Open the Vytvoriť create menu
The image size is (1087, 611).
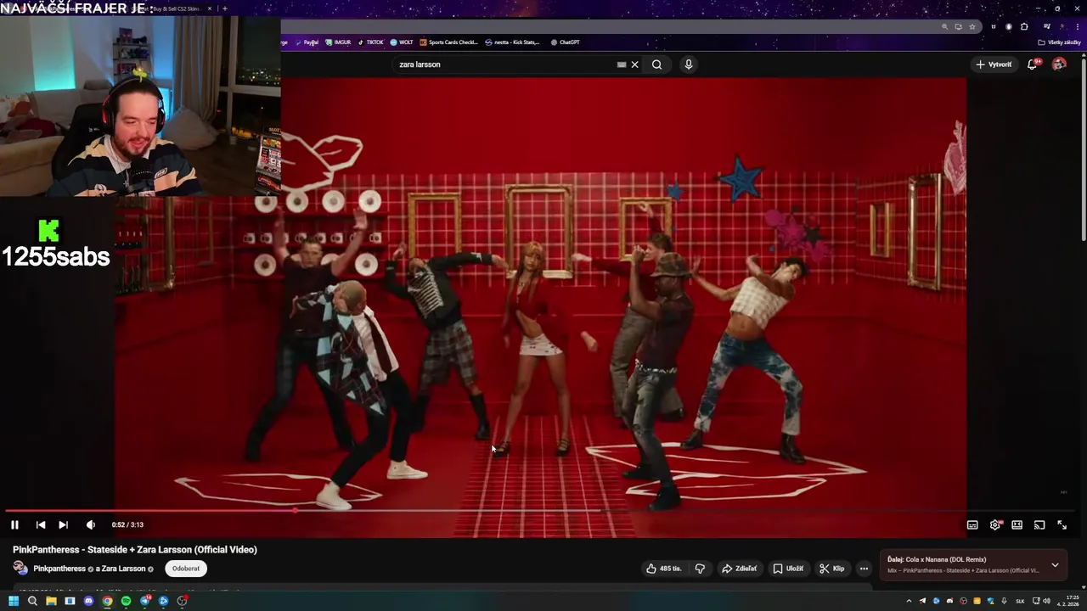994,64
